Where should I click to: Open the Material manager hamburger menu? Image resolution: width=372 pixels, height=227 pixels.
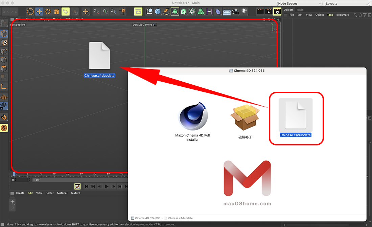click(12, 193)
